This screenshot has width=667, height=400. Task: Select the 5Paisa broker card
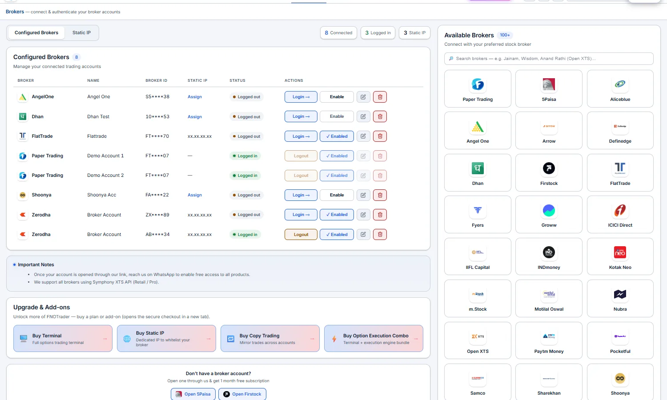[x=549, y=89]
